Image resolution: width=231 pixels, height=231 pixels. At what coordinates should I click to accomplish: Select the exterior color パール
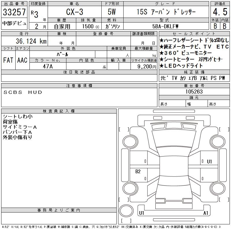pos(62,54)
